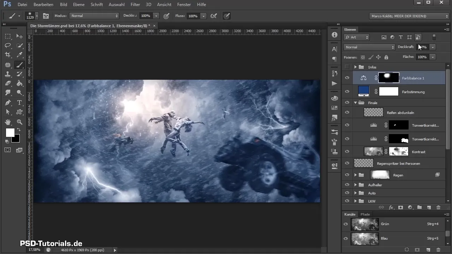Screen dimensions: 452x254
Task: Select the Ebenen panel tab
Action: point(350,30)
